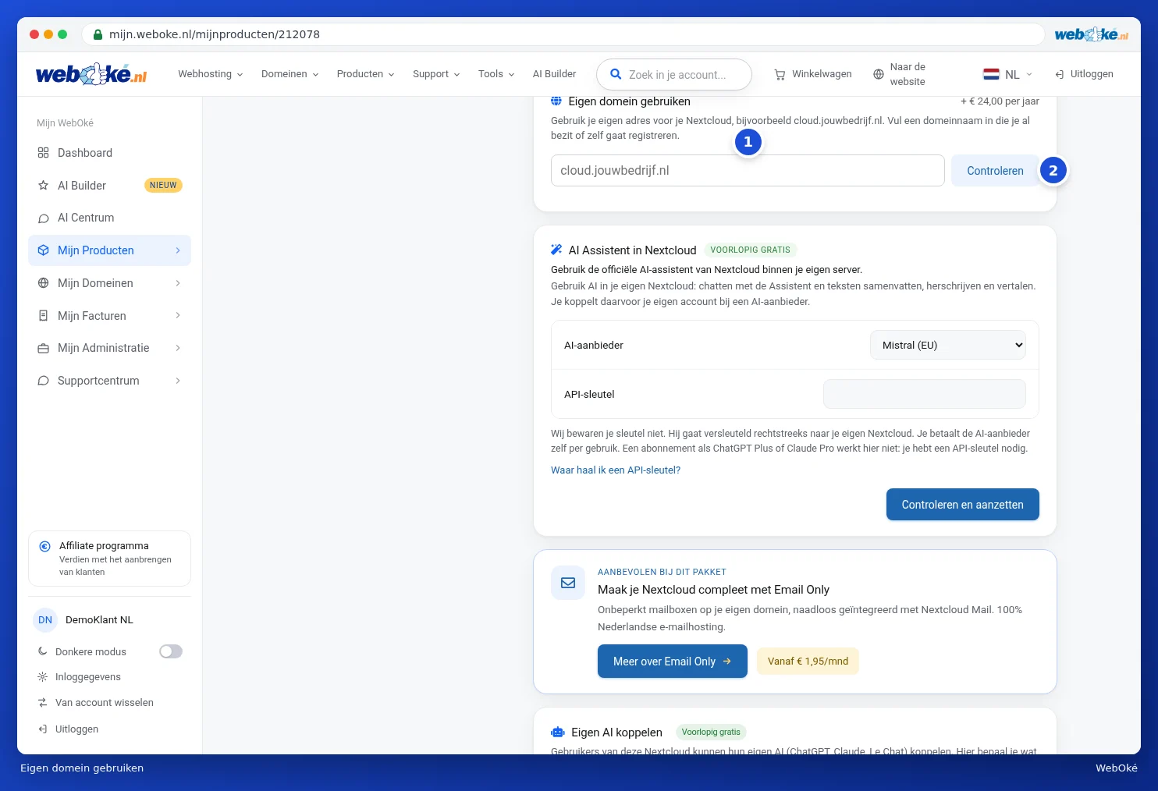Click the Mijn Facturen document icon
The height and width of the screenshot is (791, 1158).
tap(44, 316)
